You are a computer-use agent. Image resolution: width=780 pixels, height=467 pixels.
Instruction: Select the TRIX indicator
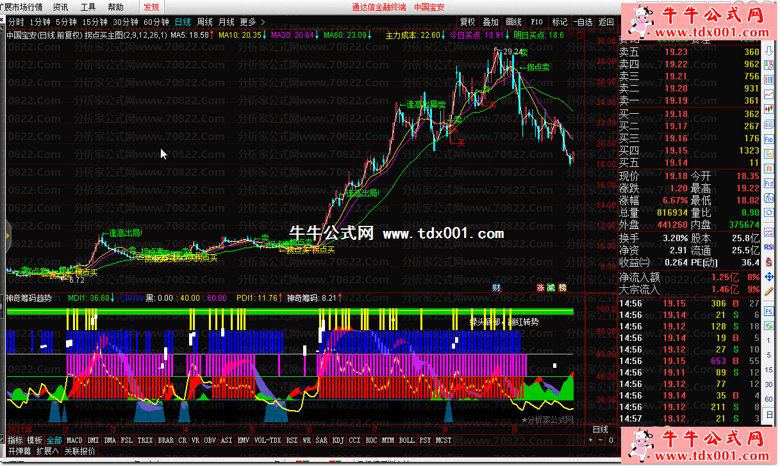point(145,440)
